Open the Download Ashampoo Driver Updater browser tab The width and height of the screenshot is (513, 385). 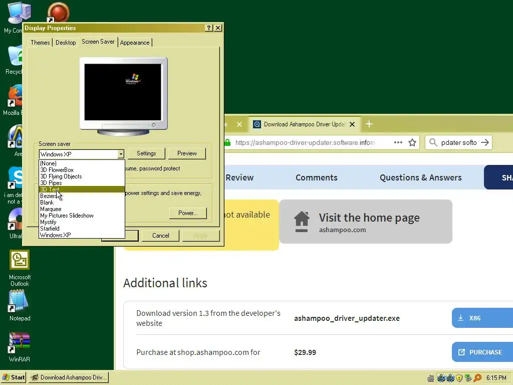(304, 124)
